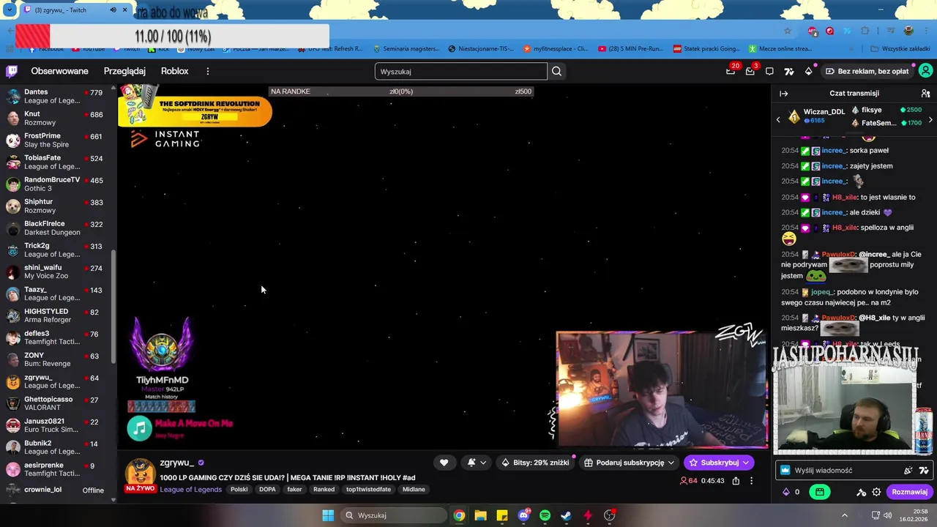Open Ghettopicasso channel in sidebar

[x=56, y=403]
